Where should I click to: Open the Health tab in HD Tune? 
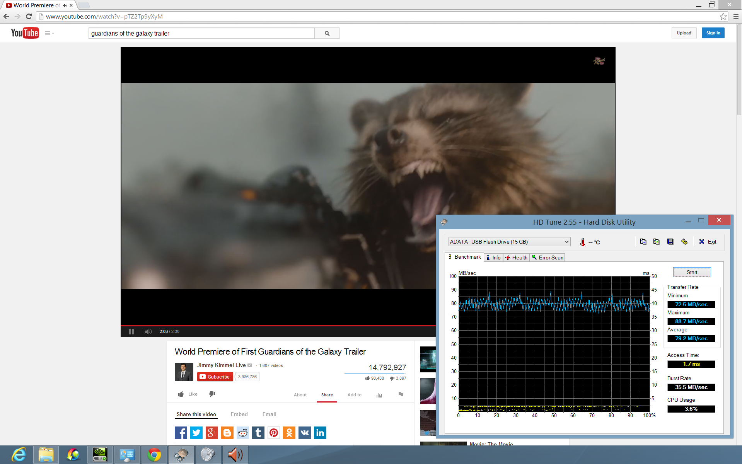coord(516,258)
